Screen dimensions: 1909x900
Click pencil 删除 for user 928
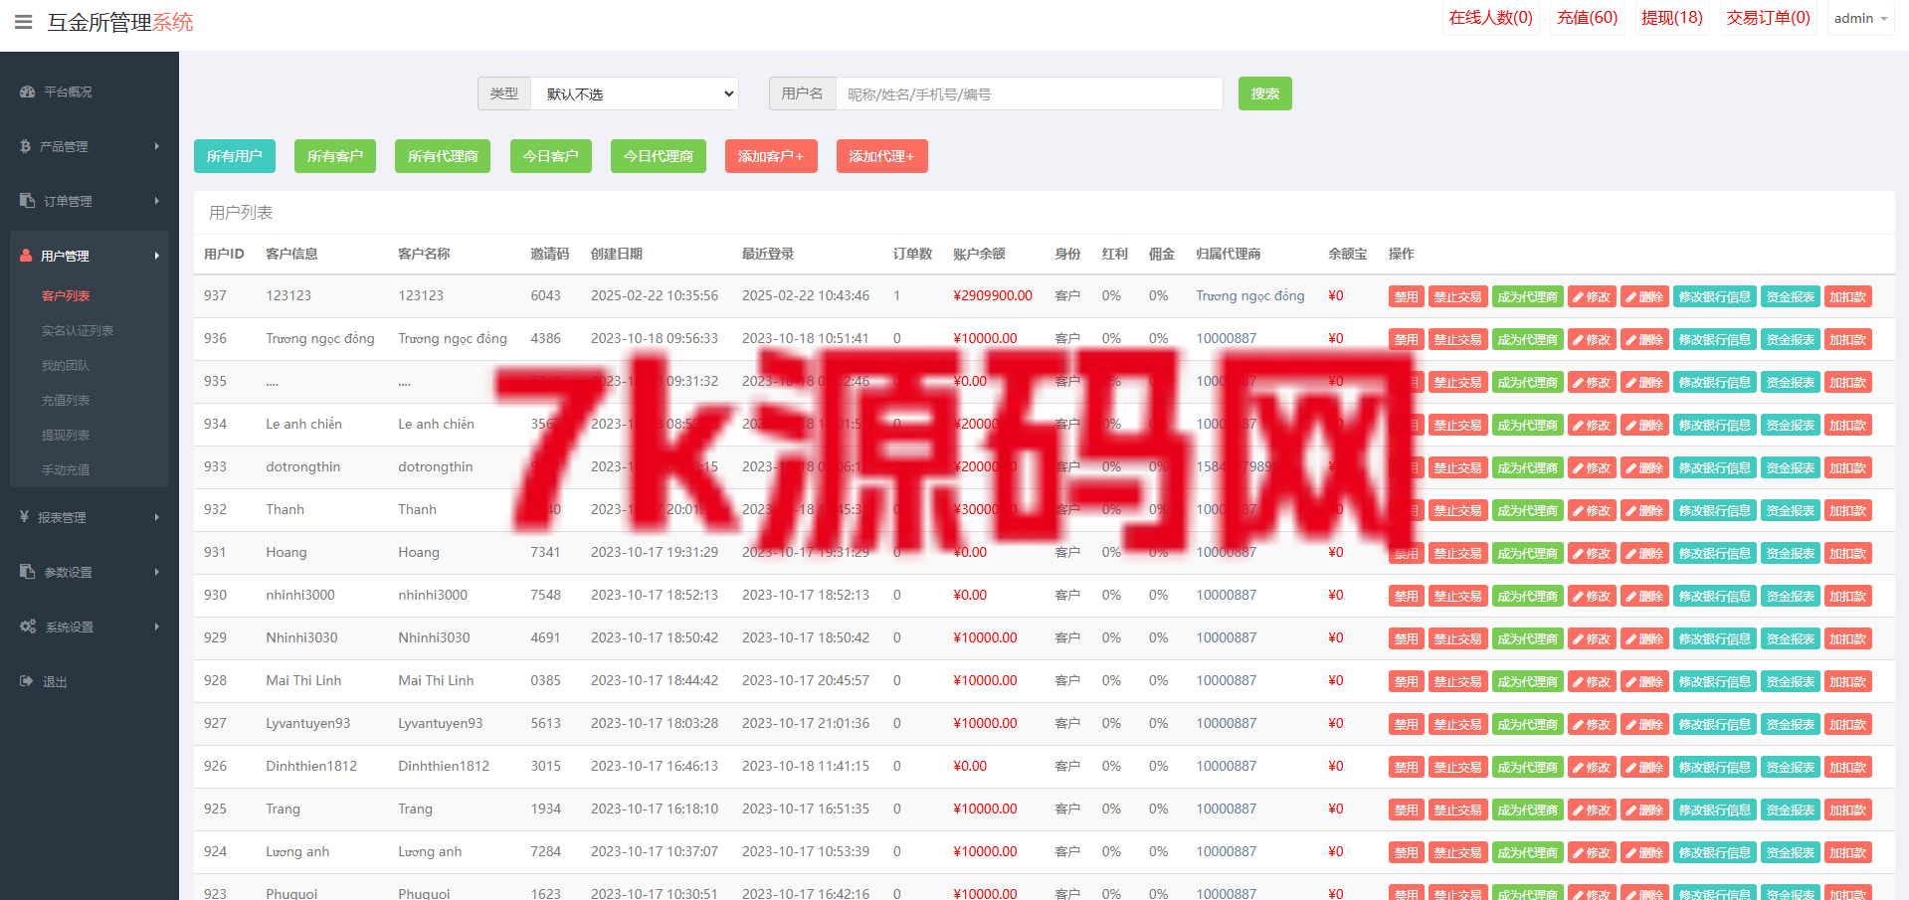pos(1644,681)
